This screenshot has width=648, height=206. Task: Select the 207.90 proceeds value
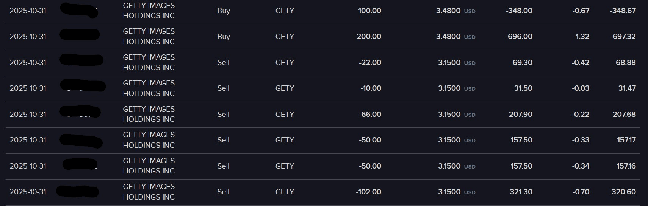[x=520, y=114]
